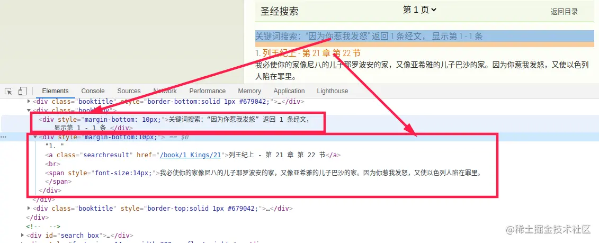Activate the inspect element picker icon
The image size is (599, 243).
pos(8,91)
